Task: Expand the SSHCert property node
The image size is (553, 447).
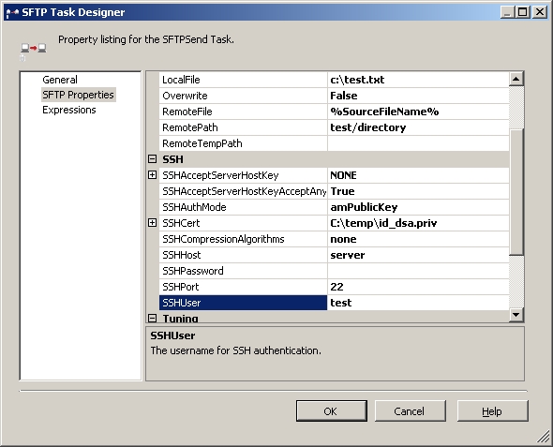Action: (152, 223)
